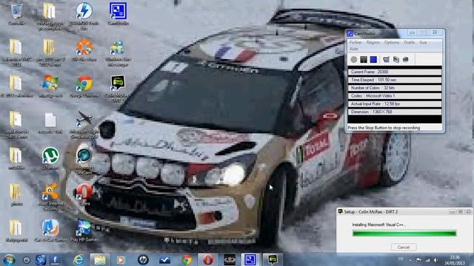This screenshot has height=266, width=474.
Task: Open the Options menu in CamStudio
Action: [x=392, y=43]
